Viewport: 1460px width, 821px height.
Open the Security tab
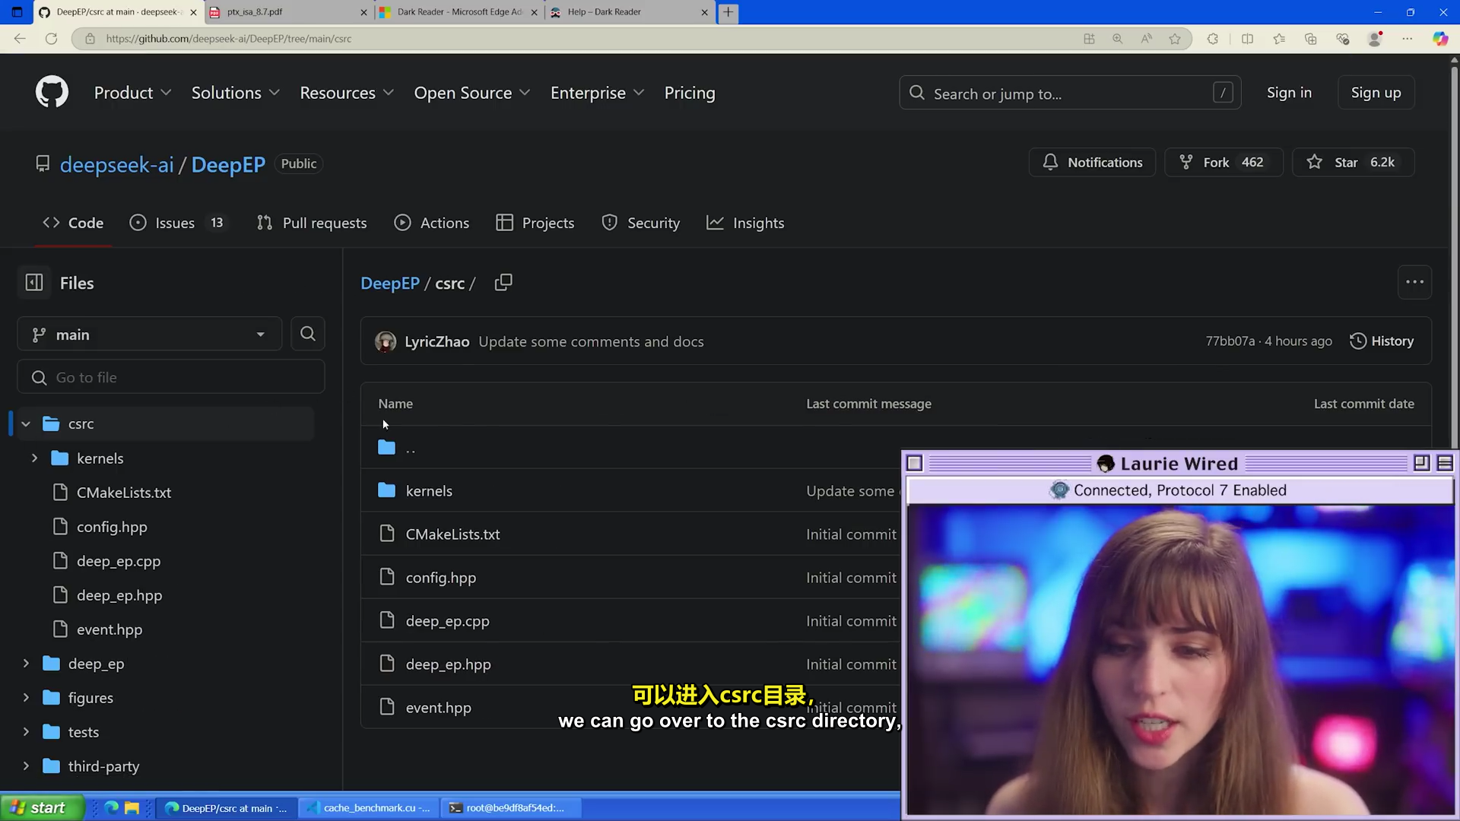pyautogui.click(x=640, y=223)
